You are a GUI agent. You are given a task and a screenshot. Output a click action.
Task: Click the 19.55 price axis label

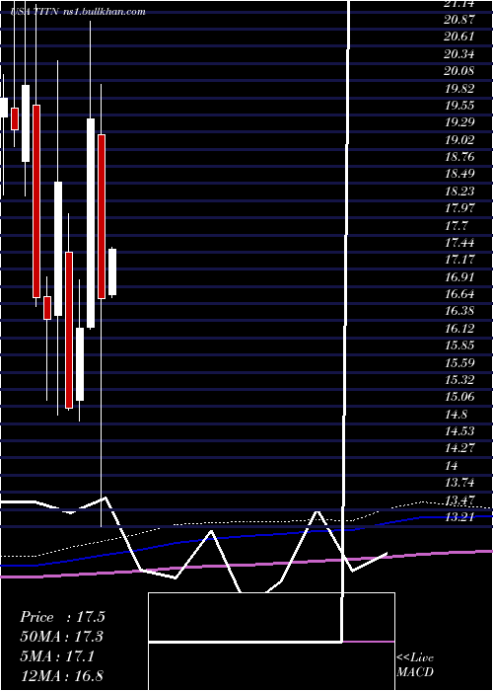(x=459, y=106)
